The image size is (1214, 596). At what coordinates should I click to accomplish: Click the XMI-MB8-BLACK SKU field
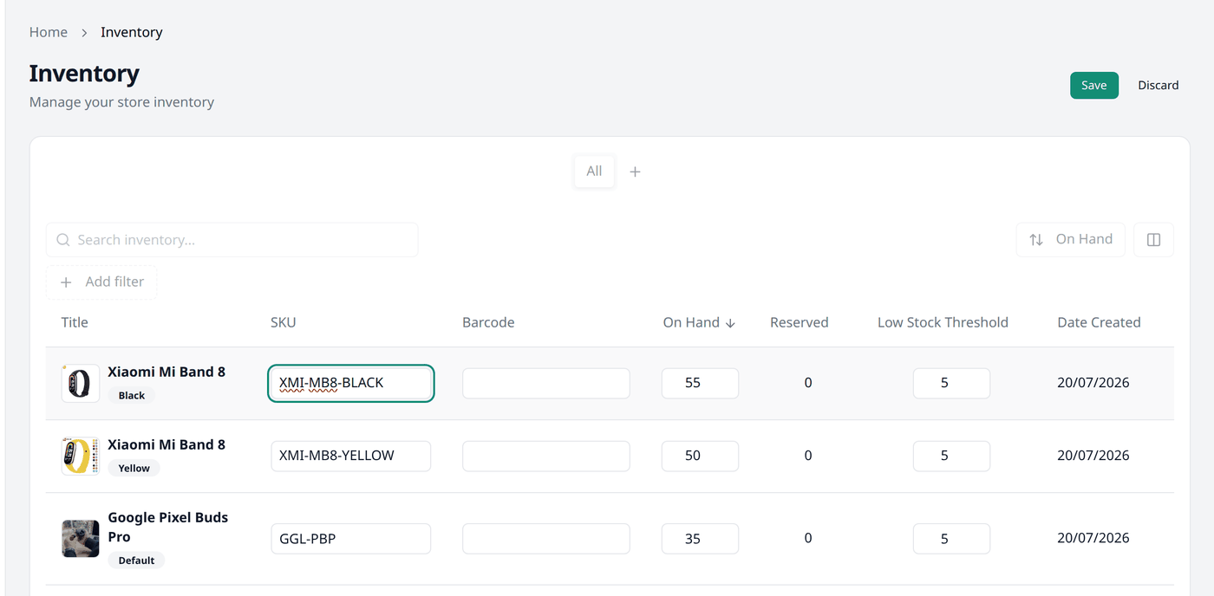point(351,383)
